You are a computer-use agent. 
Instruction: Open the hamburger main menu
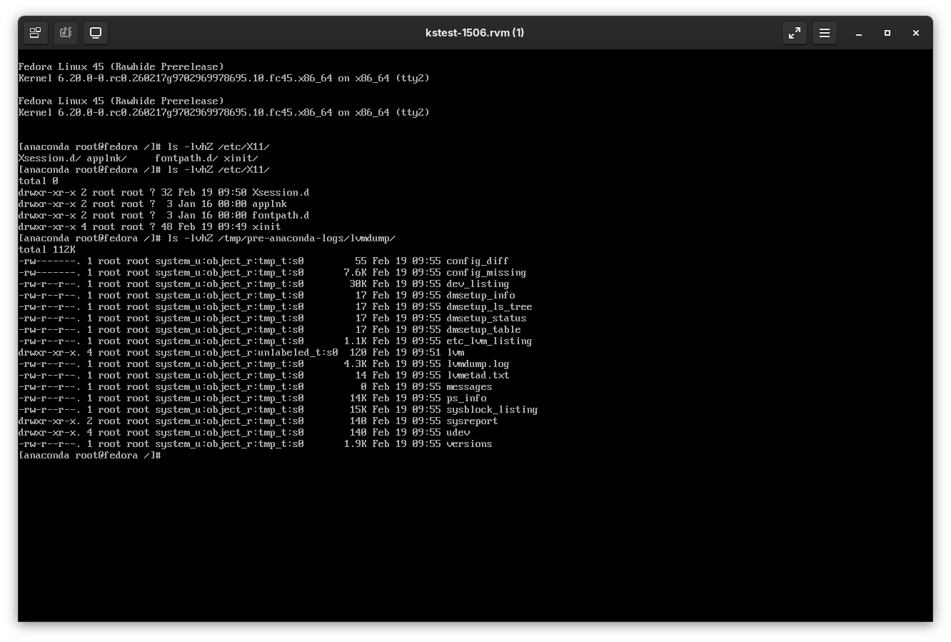(825, 33)
